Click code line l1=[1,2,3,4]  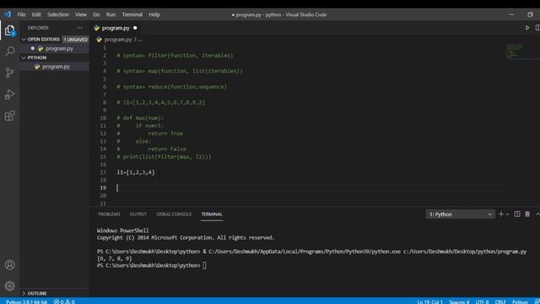coord(136,172)
